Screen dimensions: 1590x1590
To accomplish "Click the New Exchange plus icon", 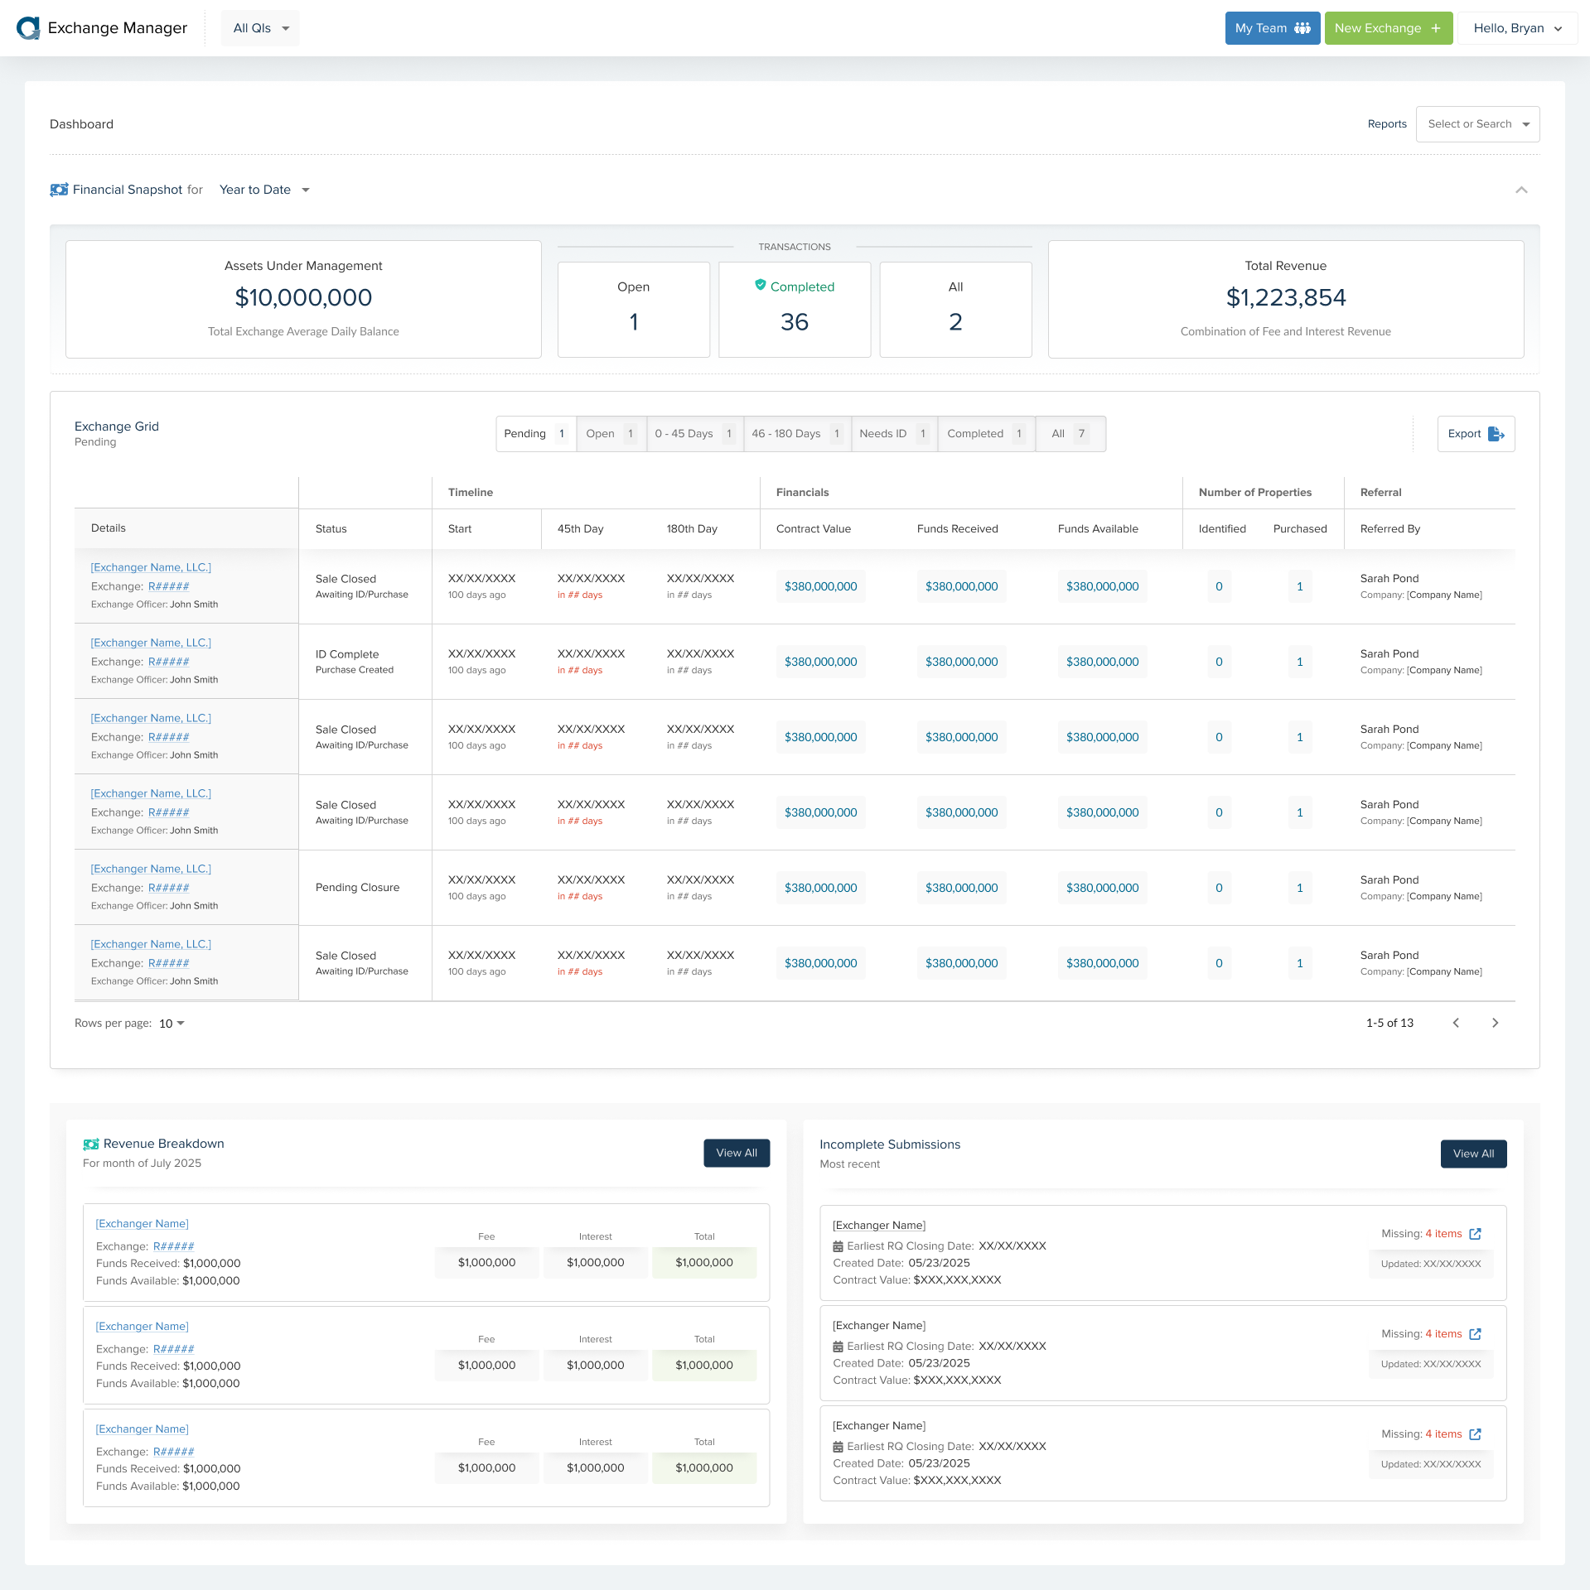I will pos(1436,27).
